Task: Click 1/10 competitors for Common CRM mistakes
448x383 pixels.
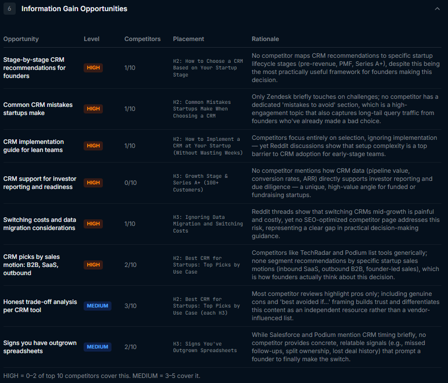Action: pyautogui.click(x=130, y=109)
